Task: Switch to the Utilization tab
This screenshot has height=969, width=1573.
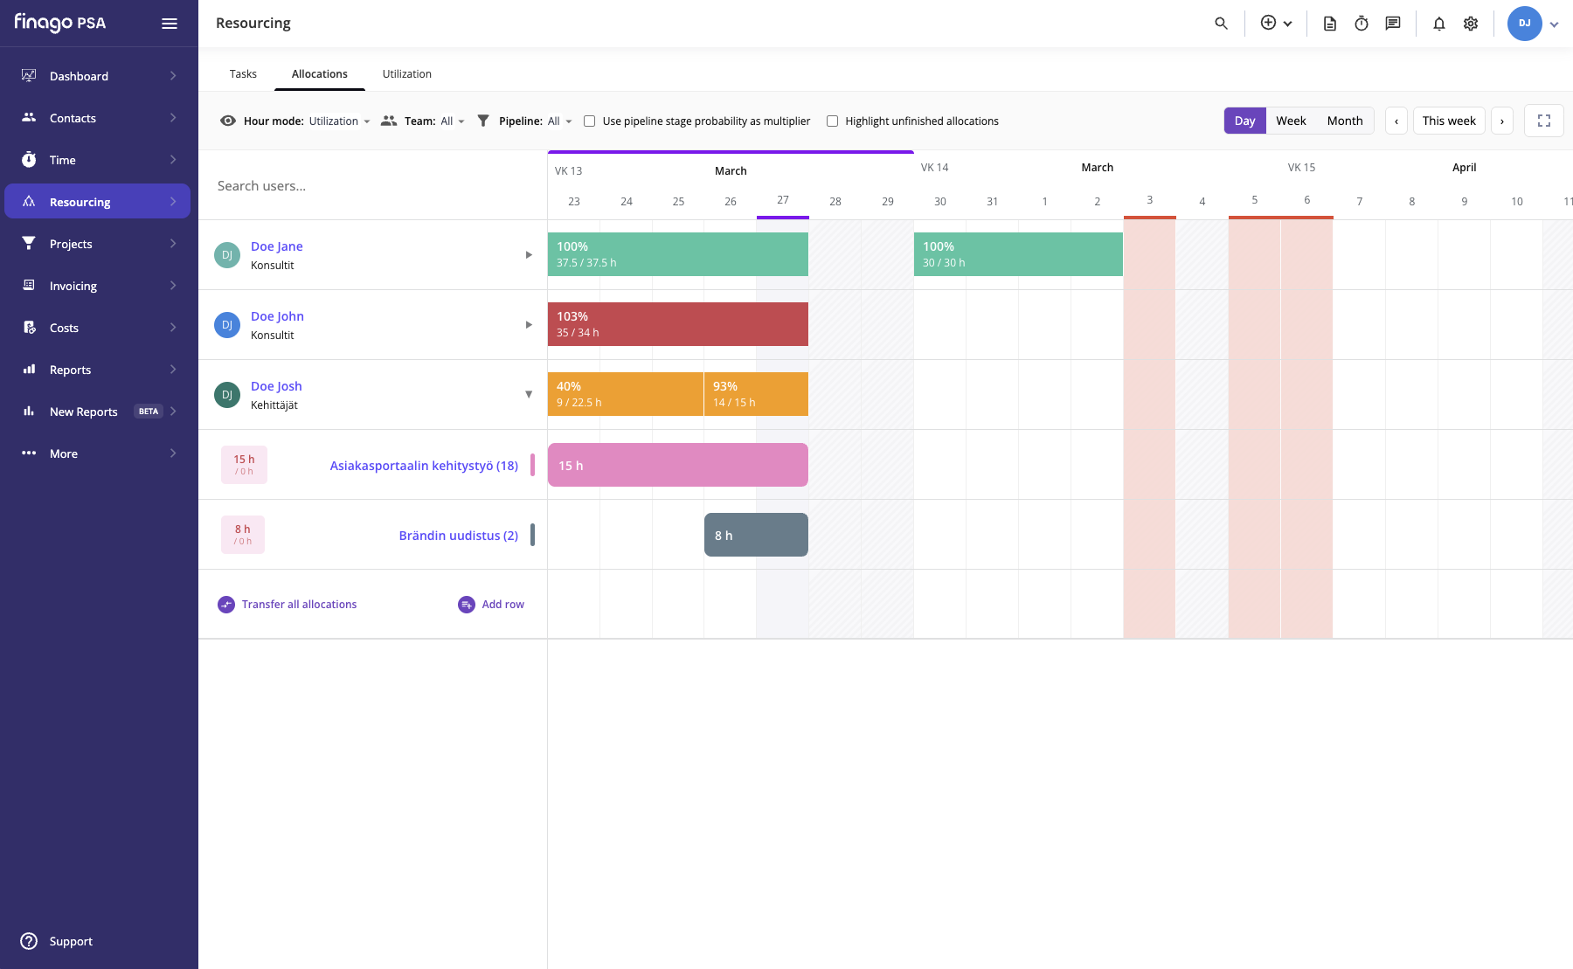Action: (407, 74)
